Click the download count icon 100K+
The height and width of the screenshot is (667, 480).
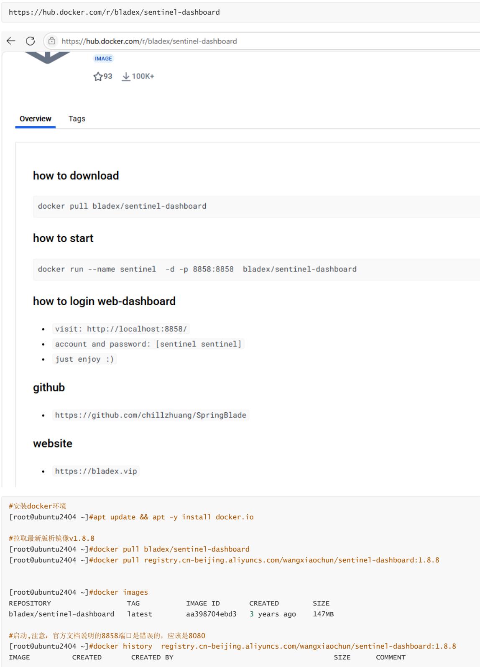(x=126, y=77)
